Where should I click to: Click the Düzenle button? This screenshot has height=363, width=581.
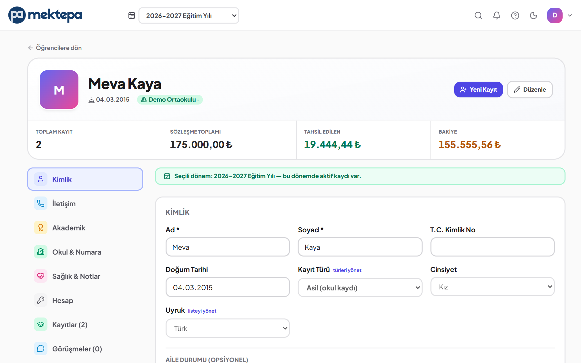pyautogui.click(x=530, y=89)
